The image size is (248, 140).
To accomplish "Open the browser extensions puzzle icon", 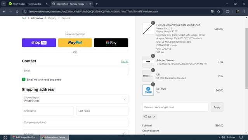I will (x=227, y=11).
